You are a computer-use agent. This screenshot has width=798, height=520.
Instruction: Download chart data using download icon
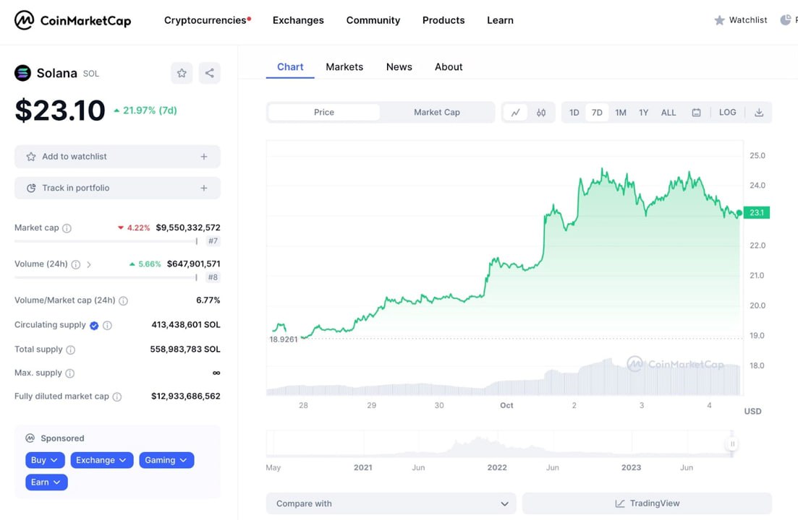point(759,113)
